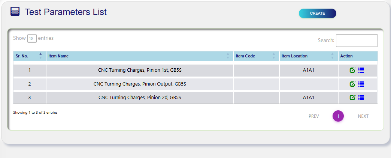The image size is (391, 158).
Task: Sort table by Item Location column
Action: click(x=308, y=56)
